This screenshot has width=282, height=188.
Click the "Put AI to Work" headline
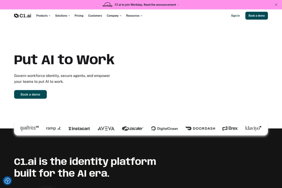coord(64,59)
